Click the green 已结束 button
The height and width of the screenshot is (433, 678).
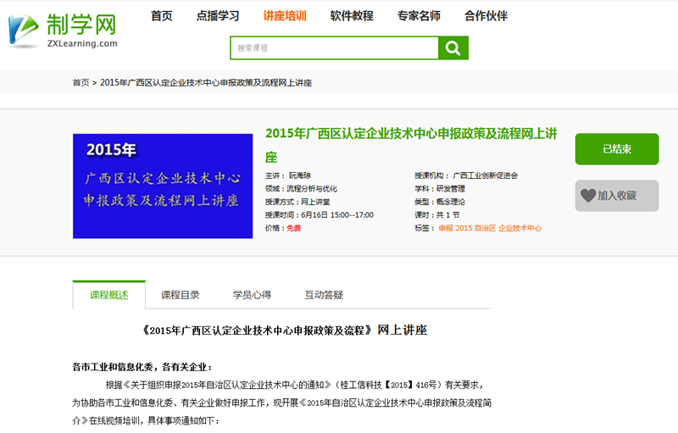617,149
